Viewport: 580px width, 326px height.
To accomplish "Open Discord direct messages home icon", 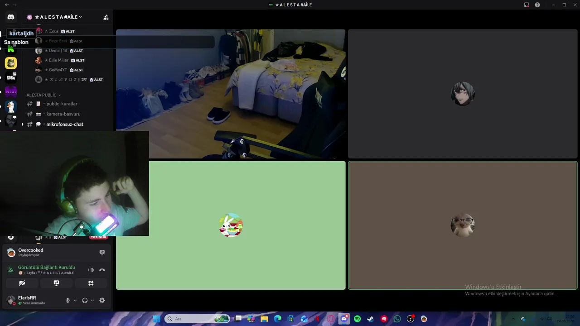I will click(11, 17).
